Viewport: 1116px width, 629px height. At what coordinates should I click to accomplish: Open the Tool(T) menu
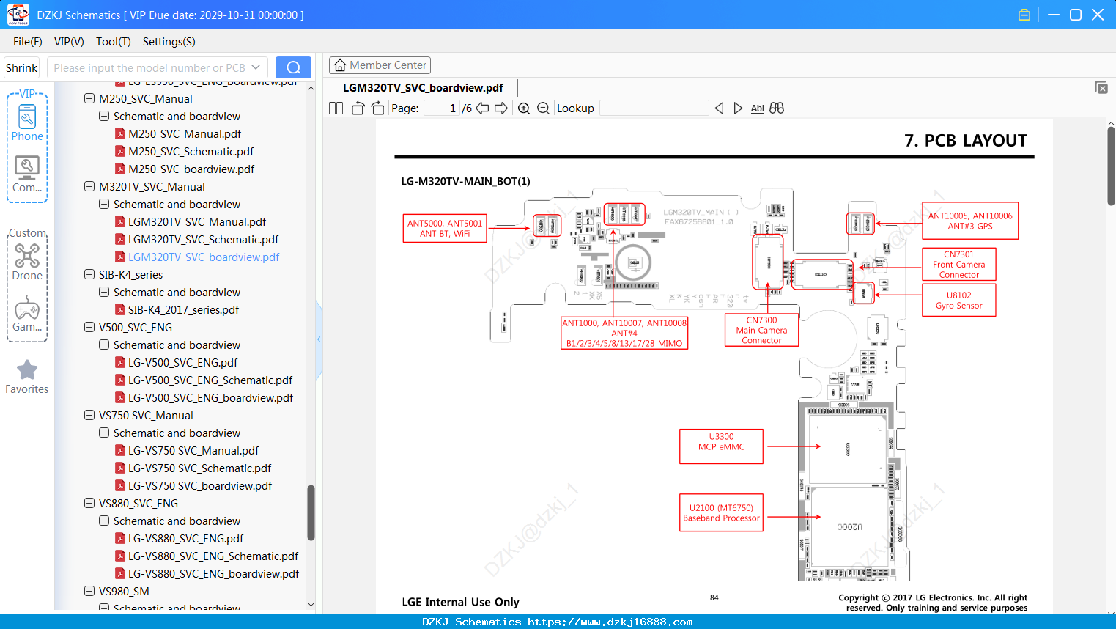(x=114, y=42)
